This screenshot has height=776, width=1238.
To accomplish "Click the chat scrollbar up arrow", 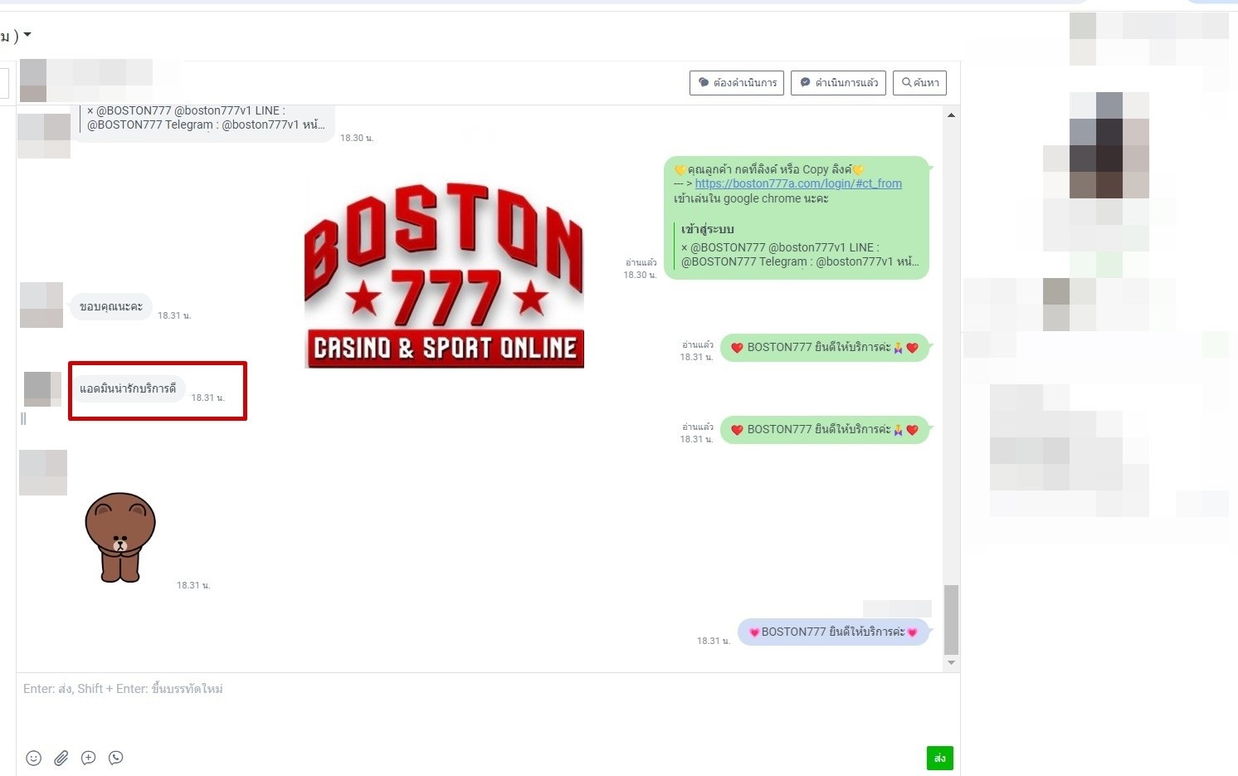I will (951, 115).
